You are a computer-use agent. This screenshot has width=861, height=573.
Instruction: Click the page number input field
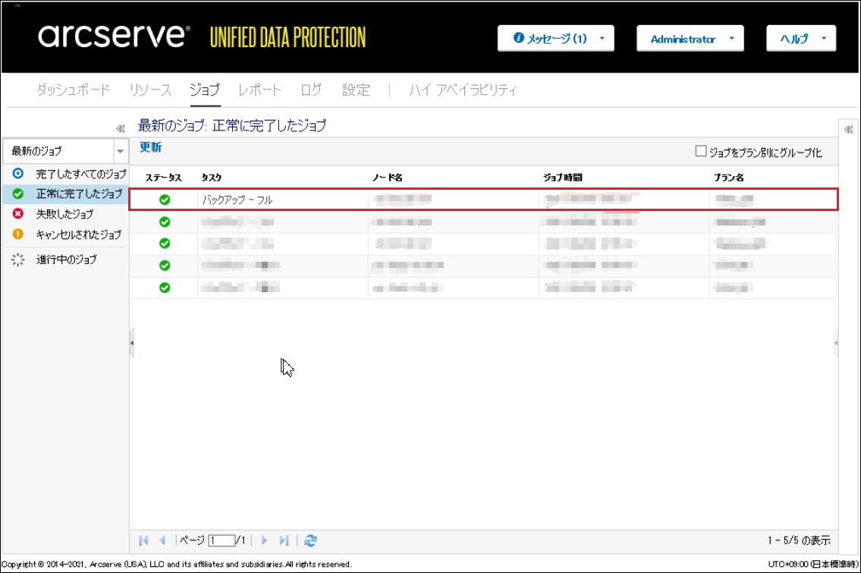pos(222,540)
